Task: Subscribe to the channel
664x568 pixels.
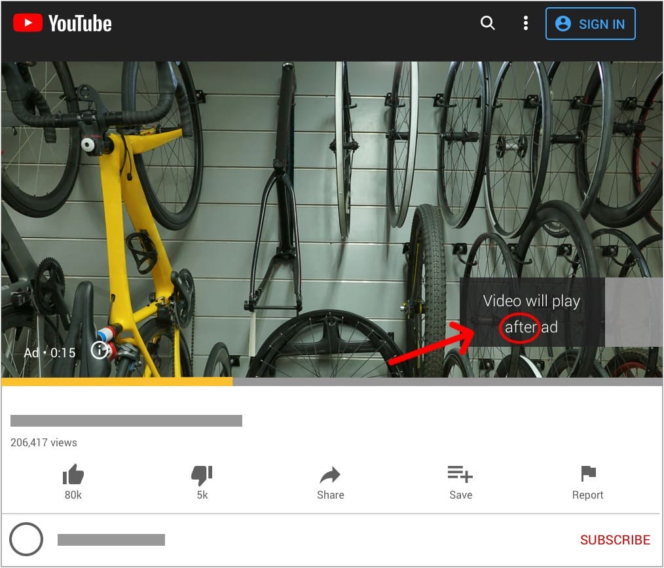Action: click(x=615, y=540)
